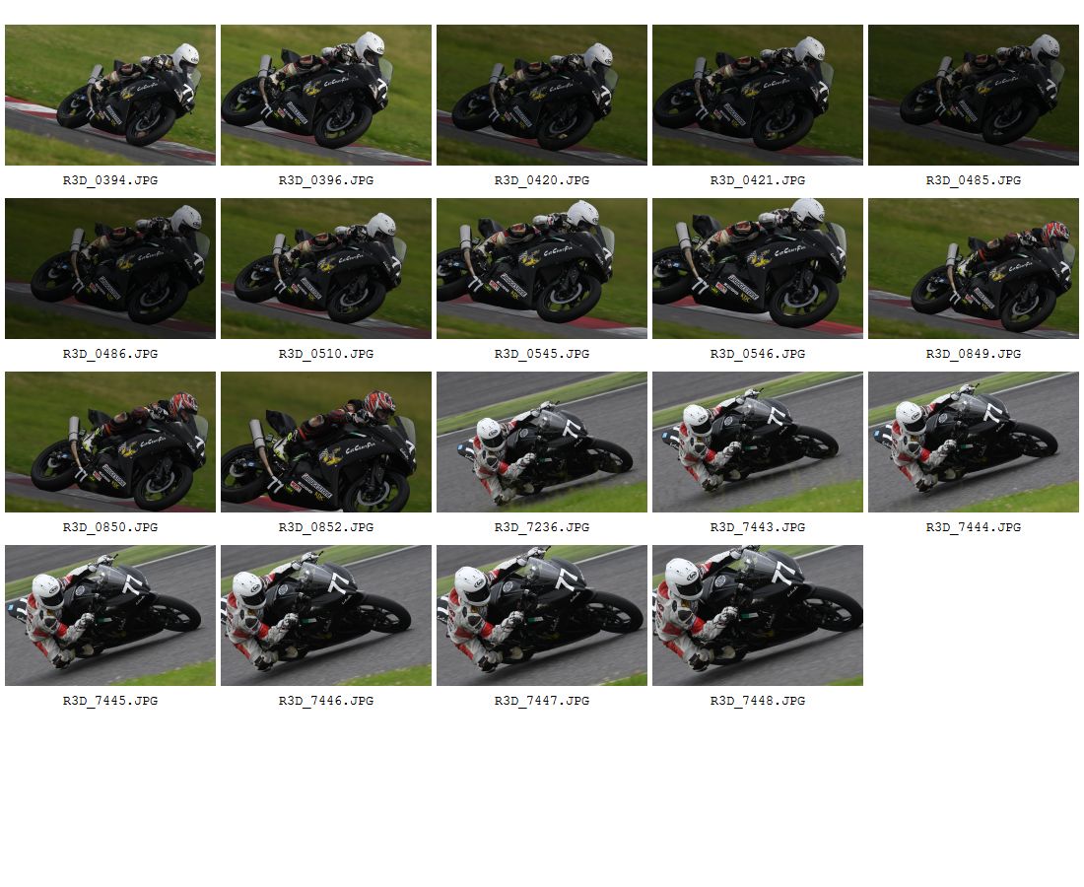
Task: Select the R3D_0396.JPG photo
Action: tap(325, 96)
